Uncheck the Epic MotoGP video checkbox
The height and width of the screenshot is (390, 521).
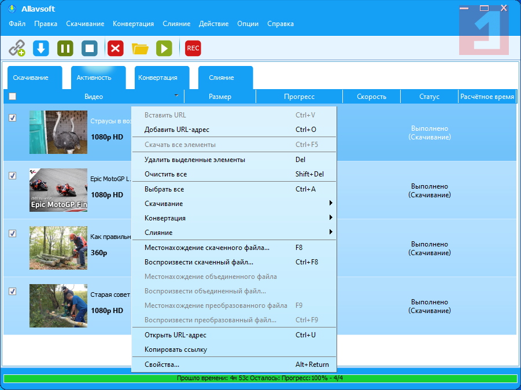tap(12, 175)
